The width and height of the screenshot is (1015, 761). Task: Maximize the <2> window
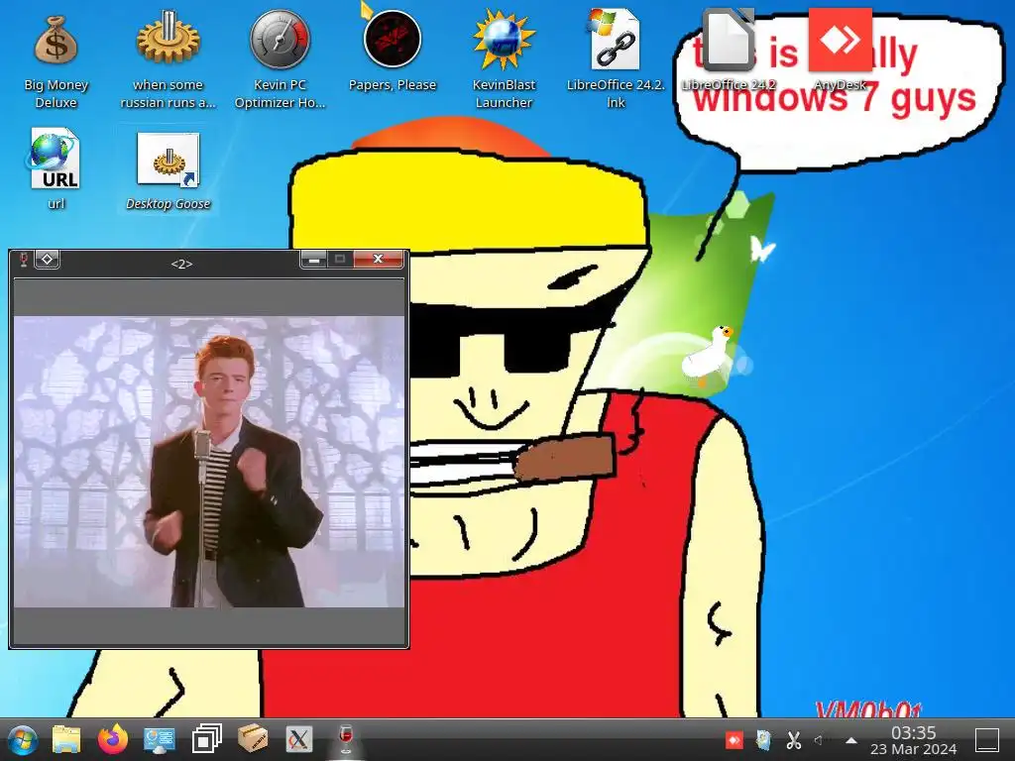point(340,259)
